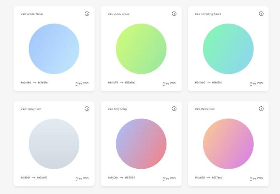Download the Winter Neva gradient image

[x=87, y=14]
